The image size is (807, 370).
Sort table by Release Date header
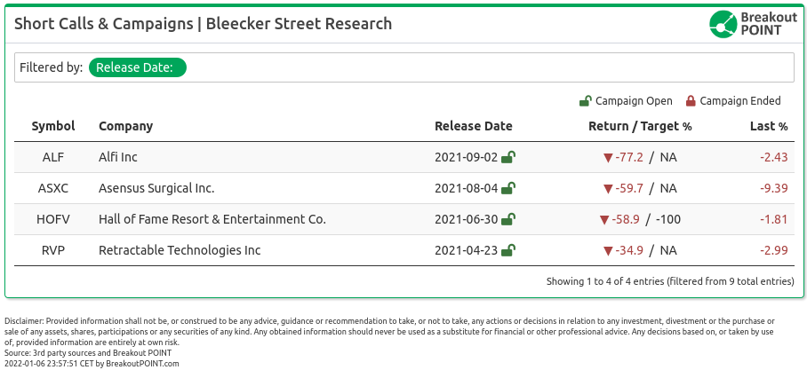(474, 126)
